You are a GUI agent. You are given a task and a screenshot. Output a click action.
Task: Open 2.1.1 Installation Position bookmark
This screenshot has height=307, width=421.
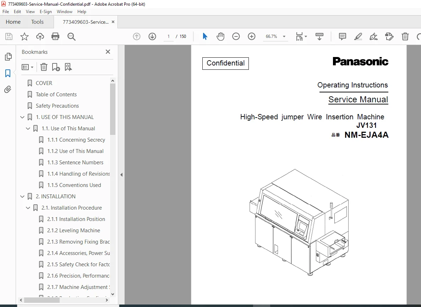pyautogui.click(x=76, y=219)
